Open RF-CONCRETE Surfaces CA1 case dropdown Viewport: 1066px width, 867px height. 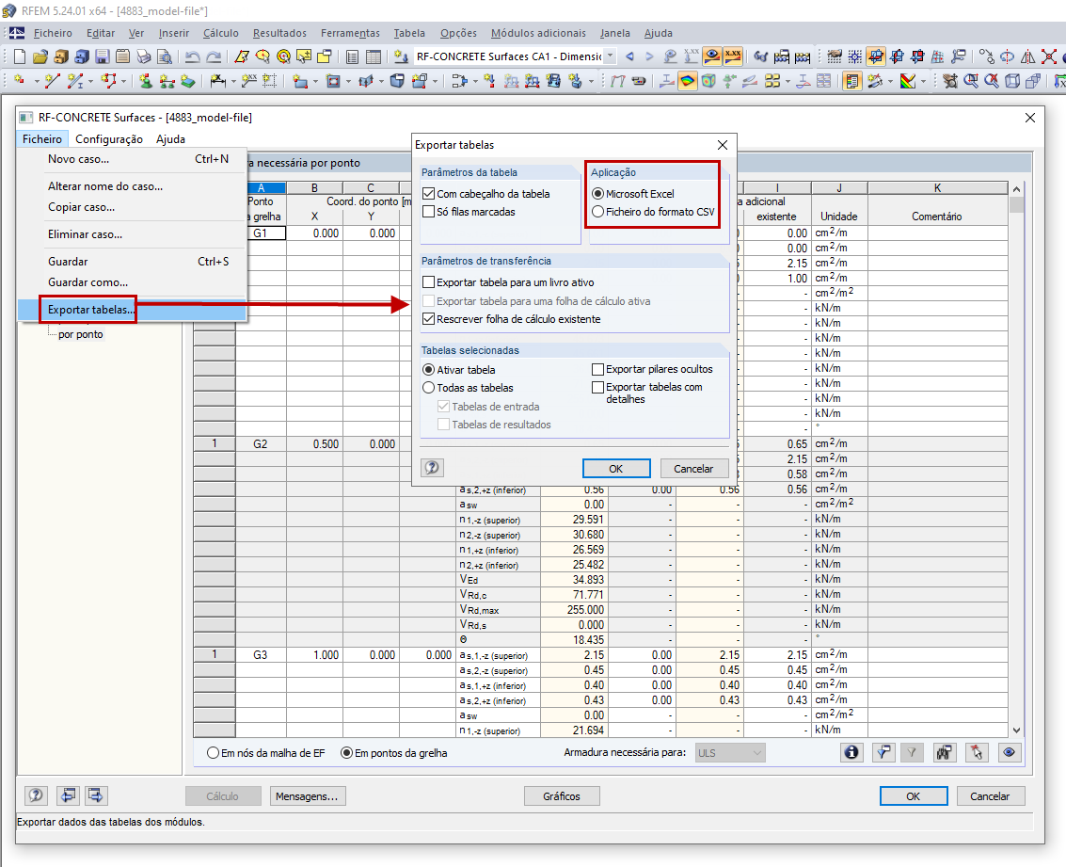click(x=610, y=56)
